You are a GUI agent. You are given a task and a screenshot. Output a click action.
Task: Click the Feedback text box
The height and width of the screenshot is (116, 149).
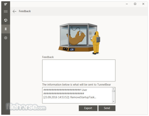tap(79, 70)
